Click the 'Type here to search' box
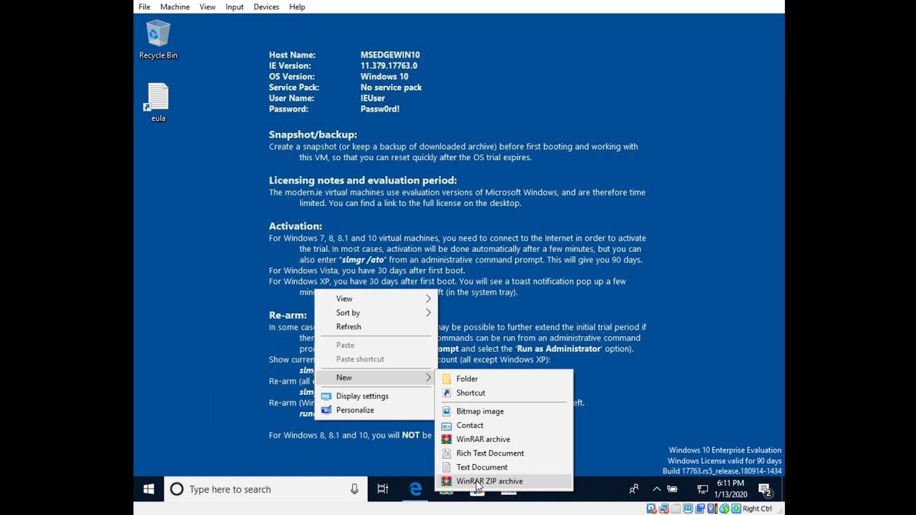The image size is (916, 515). pos(265,489)
